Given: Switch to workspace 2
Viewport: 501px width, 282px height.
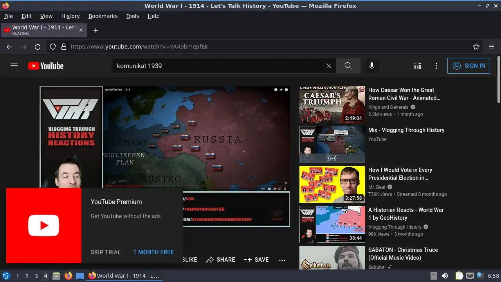Looking at the screenshot, I should click(27, 276).
